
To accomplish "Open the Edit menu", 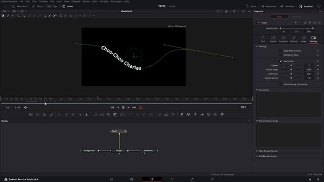I will [27, 2].
